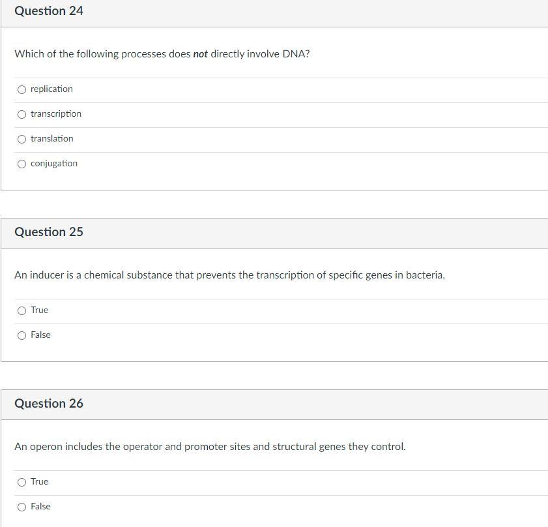Select the transcription answer option
The height and width of the screenshot is (527, 548).
pyautogui.click(x=22, y=113)
